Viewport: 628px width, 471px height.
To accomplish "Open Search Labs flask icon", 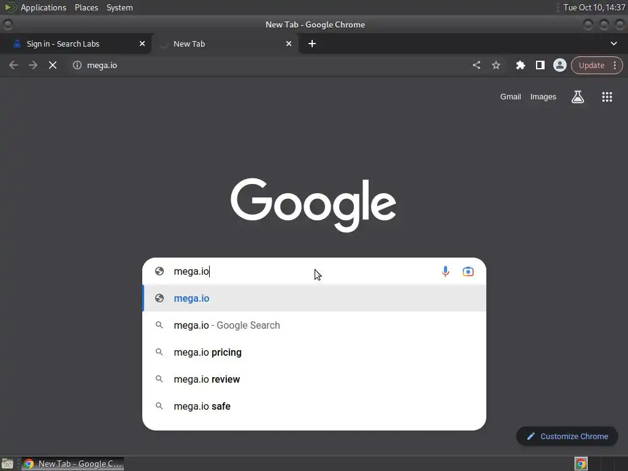I will click(x=578, y=97).
